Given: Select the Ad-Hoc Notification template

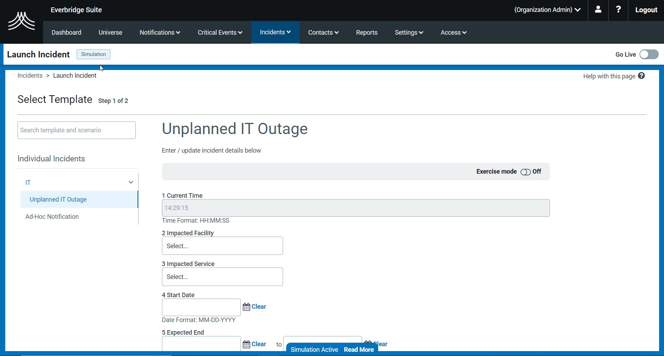Looking at the screenshot, I should [52, 217].
